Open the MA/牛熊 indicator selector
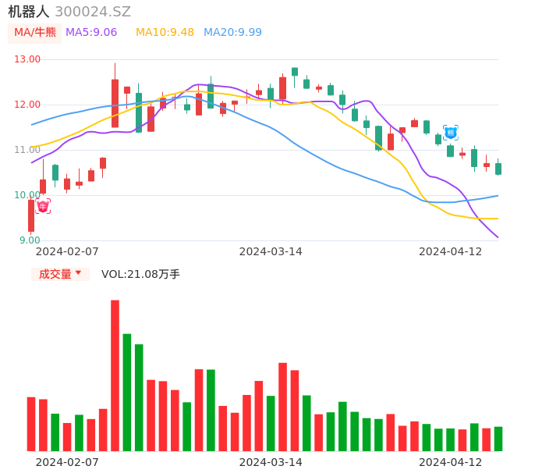The width and height of the screenshot is (535, 473). click(35, 32)
